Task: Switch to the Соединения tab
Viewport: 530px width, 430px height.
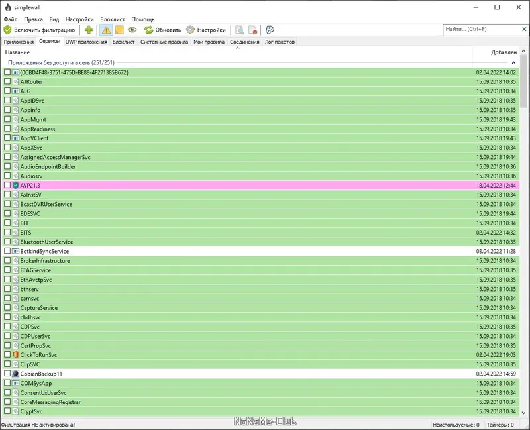Action: tap(244, 42)
